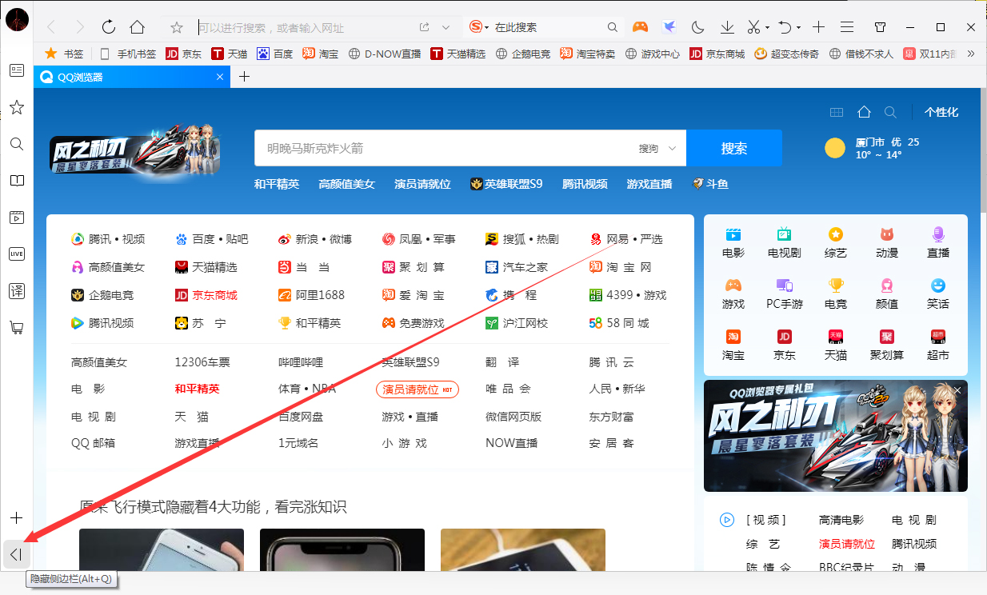
Task: Open the browser main menu
Action: [x=847, y=26]
